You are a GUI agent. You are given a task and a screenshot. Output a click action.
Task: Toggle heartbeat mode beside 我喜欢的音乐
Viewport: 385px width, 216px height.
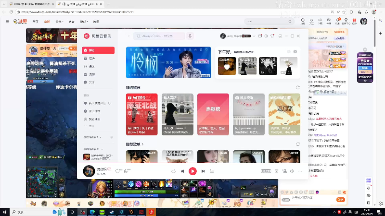coord(110,103)
